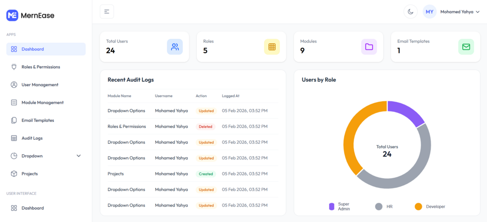Open the Mohamed Yahya profile dropdown
Viewport: 487px width, 222px height.
[x=459, y=12]
